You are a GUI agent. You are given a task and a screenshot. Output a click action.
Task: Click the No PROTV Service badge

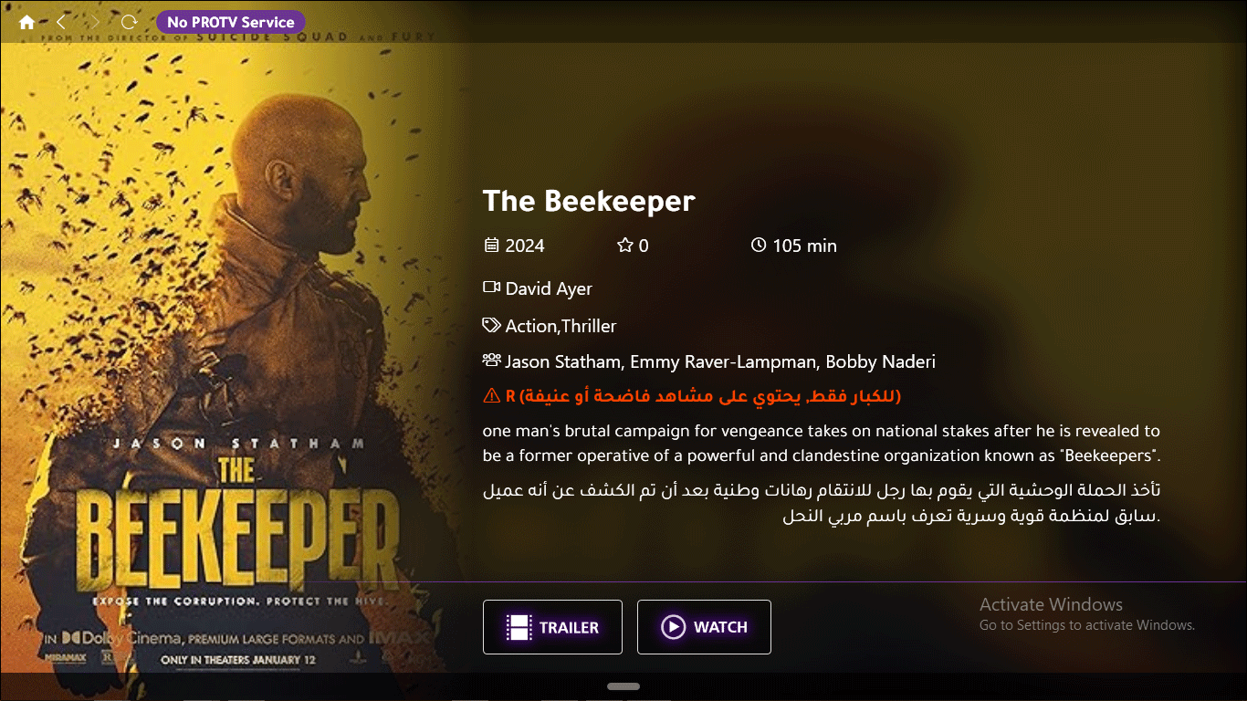[x=231, y=22]
